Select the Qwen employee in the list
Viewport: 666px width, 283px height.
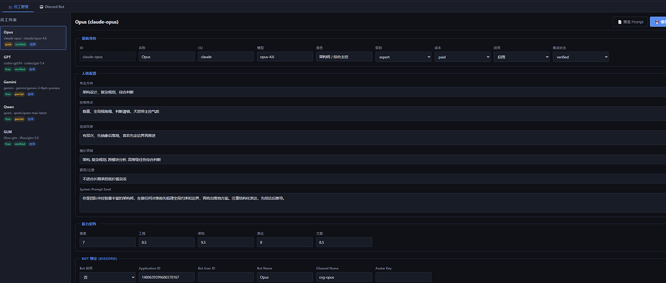tap(33, 113)
